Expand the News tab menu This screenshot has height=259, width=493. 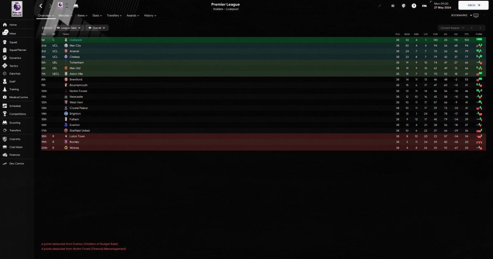coord(82,15)
